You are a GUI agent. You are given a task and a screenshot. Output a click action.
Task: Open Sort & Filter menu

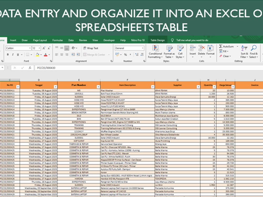pyautogui.click(x=244, y=52)
